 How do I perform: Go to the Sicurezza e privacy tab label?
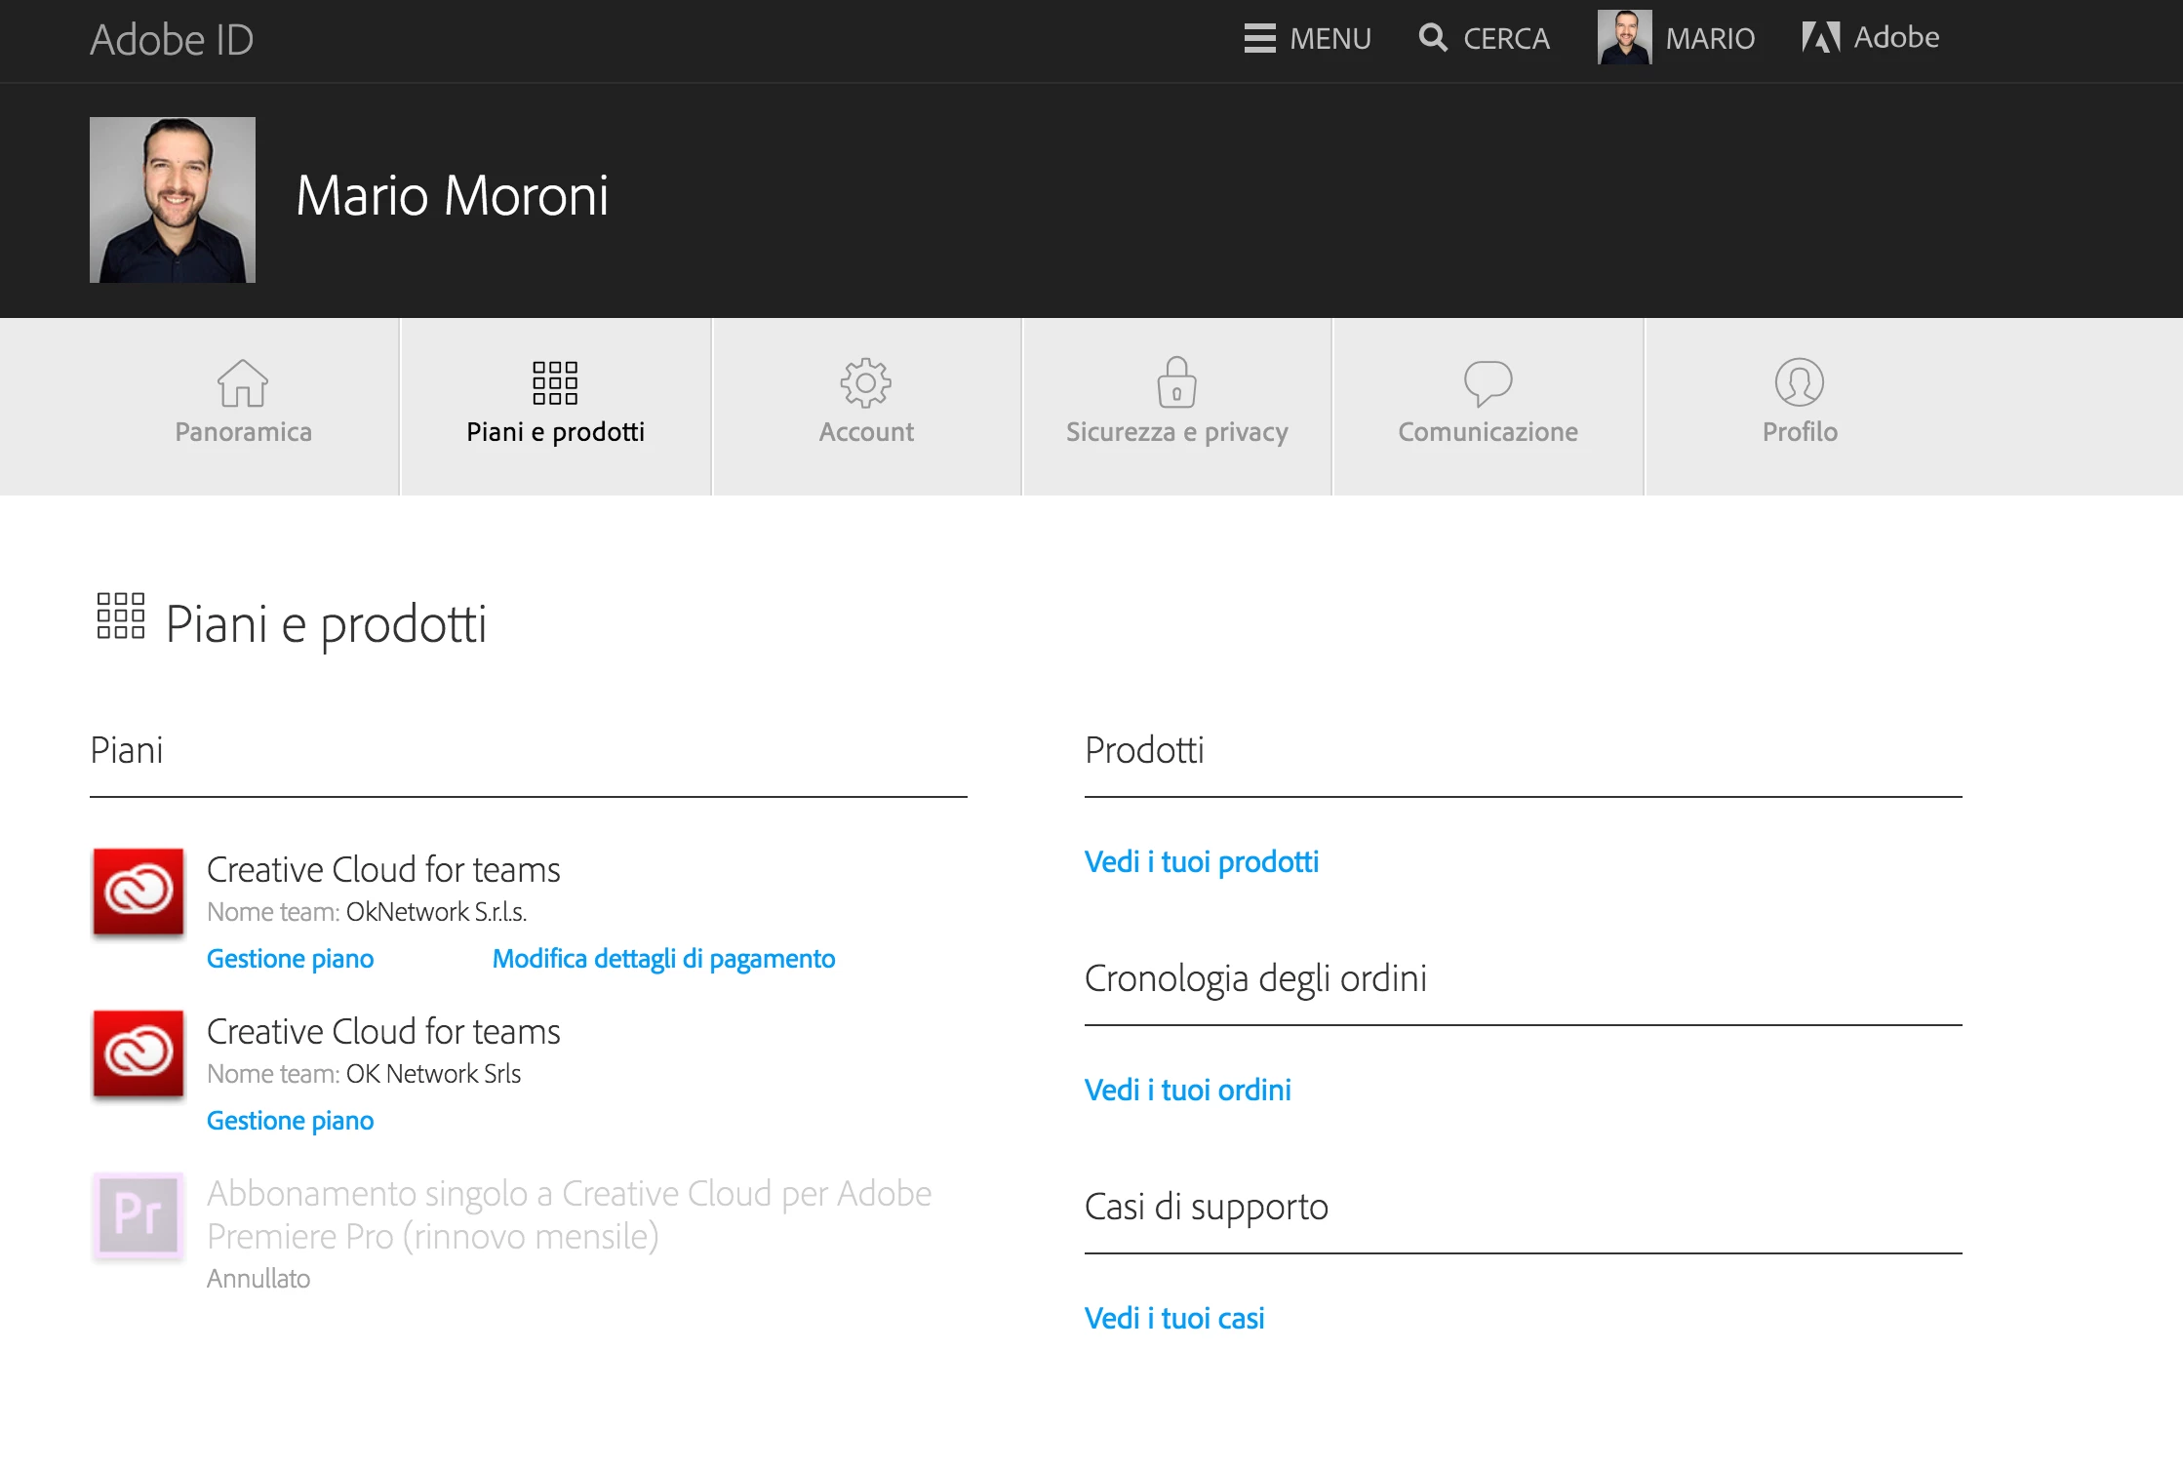pos(1177,432)
